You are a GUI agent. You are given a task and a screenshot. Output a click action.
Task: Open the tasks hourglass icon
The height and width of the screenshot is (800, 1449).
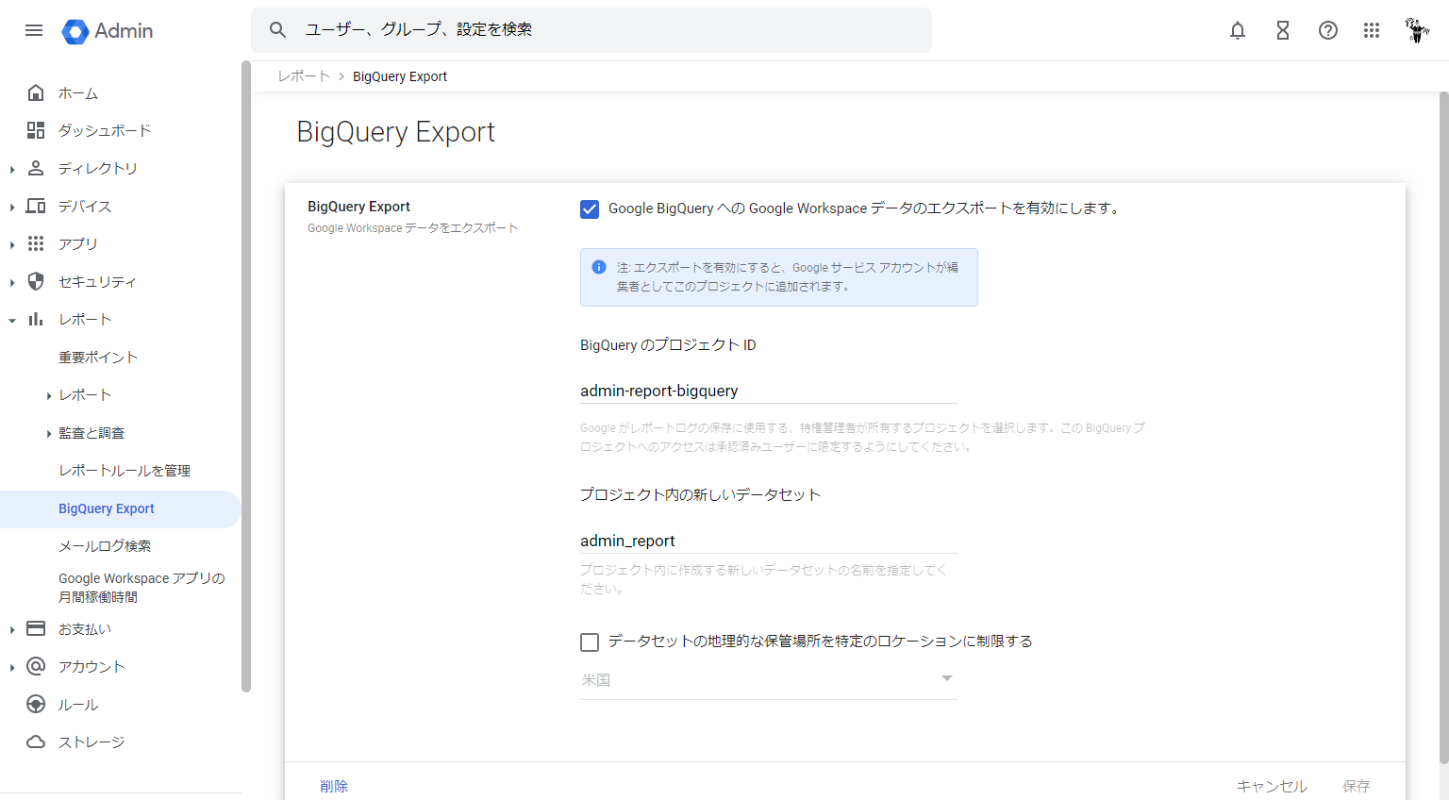[1283, 30]
